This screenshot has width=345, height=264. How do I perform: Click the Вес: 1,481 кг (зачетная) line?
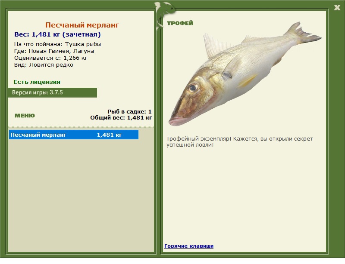(57, 34)
